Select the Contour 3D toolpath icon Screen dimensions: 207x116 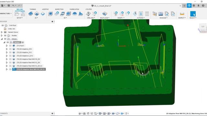(69, 14)
